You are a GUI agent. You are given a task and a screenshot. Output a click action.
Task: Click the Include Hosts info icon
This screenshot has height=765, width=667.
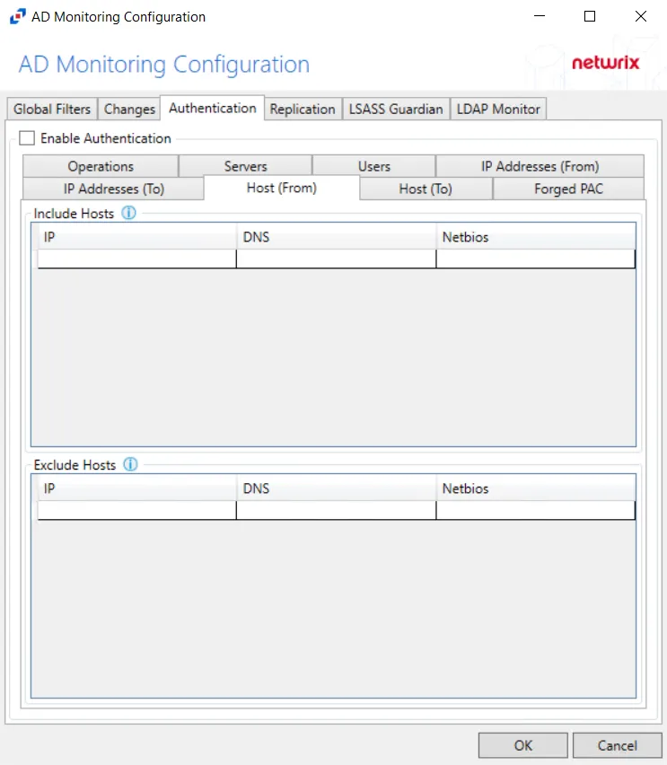point(128,213)
